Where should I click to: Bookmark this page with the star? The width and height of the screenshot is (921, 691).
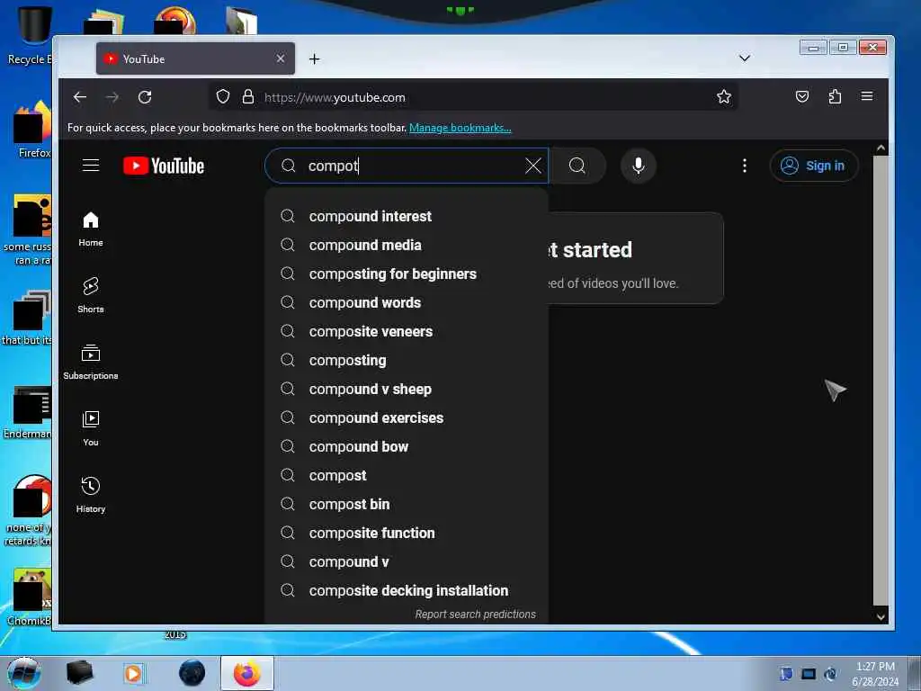tap(724, 96)
